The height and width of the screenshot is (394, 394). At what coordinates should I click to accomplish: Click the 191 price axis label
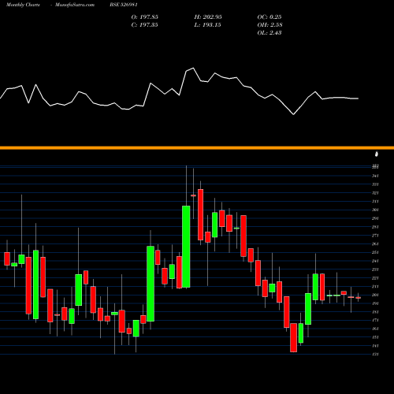[x=375, y=303]
